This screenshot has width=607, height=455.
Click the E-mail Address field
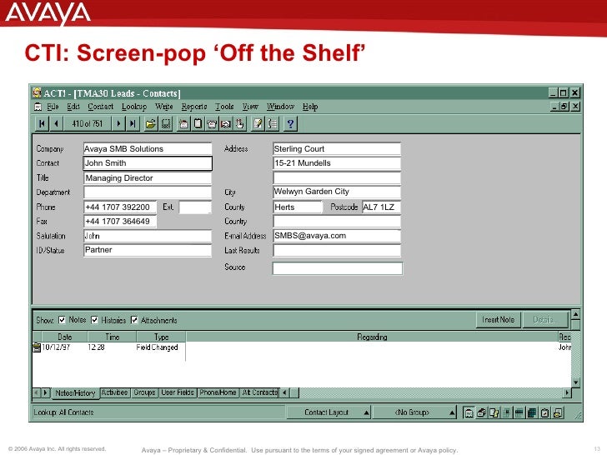(x=337, y=236)
